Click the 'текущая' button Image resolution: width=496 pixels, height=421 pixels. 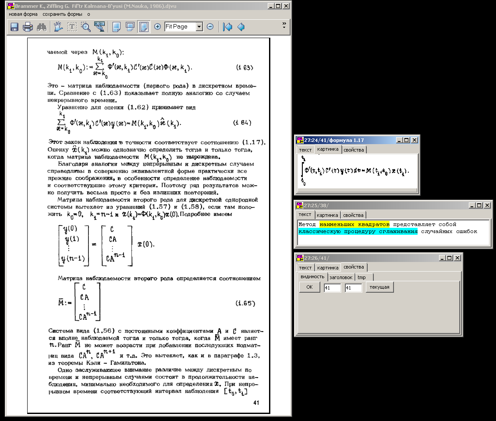click(x=380, y=287)
